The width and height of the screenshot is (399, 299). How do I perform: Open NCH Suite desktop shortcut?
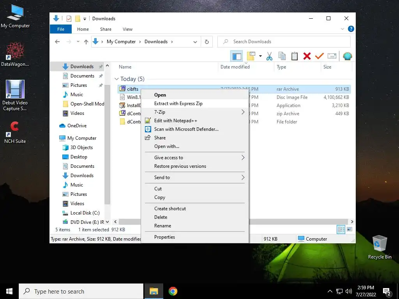(15, 132)
